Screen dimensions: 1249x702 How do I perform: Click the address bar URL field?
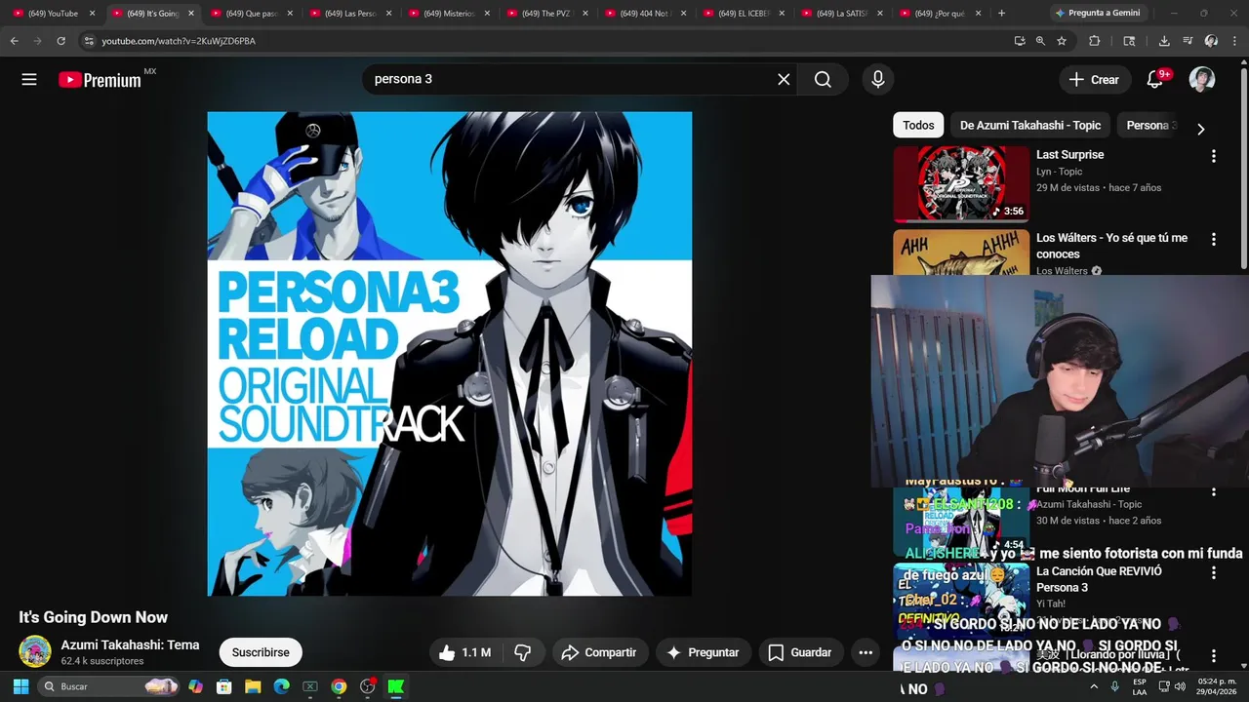(x=546, y=41)
